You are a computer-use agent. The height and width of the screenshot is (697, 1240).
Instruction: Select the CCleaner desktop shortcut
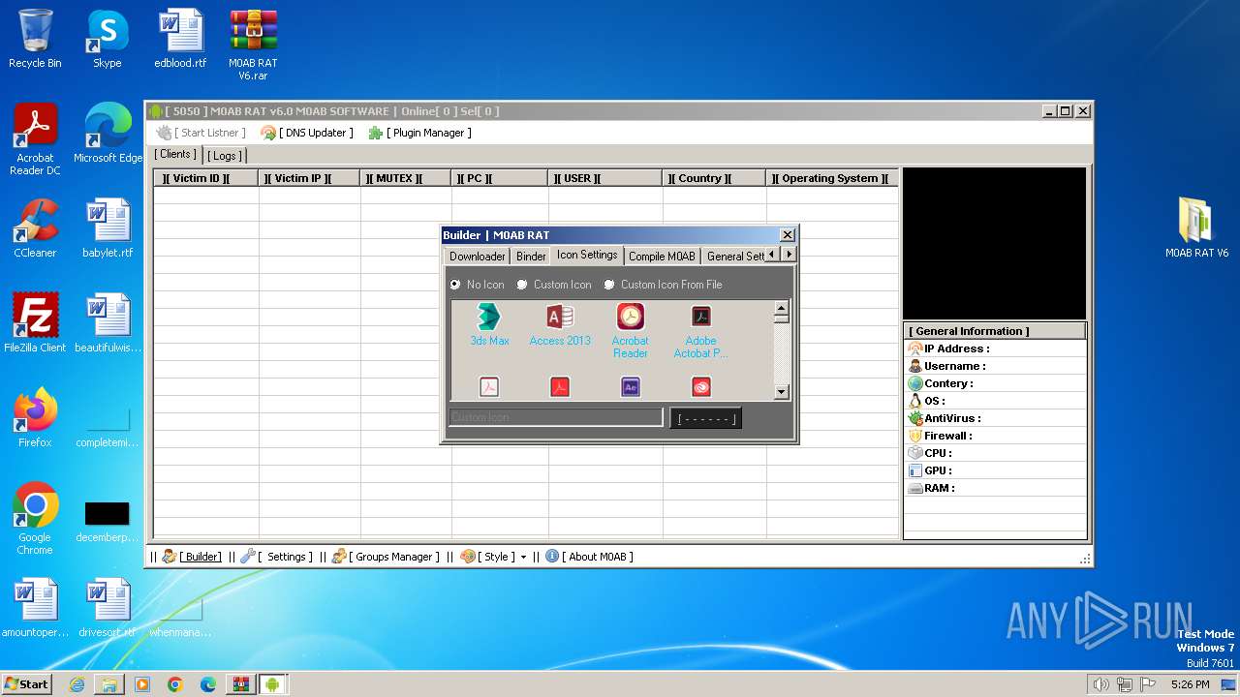[x=35, y=228]
